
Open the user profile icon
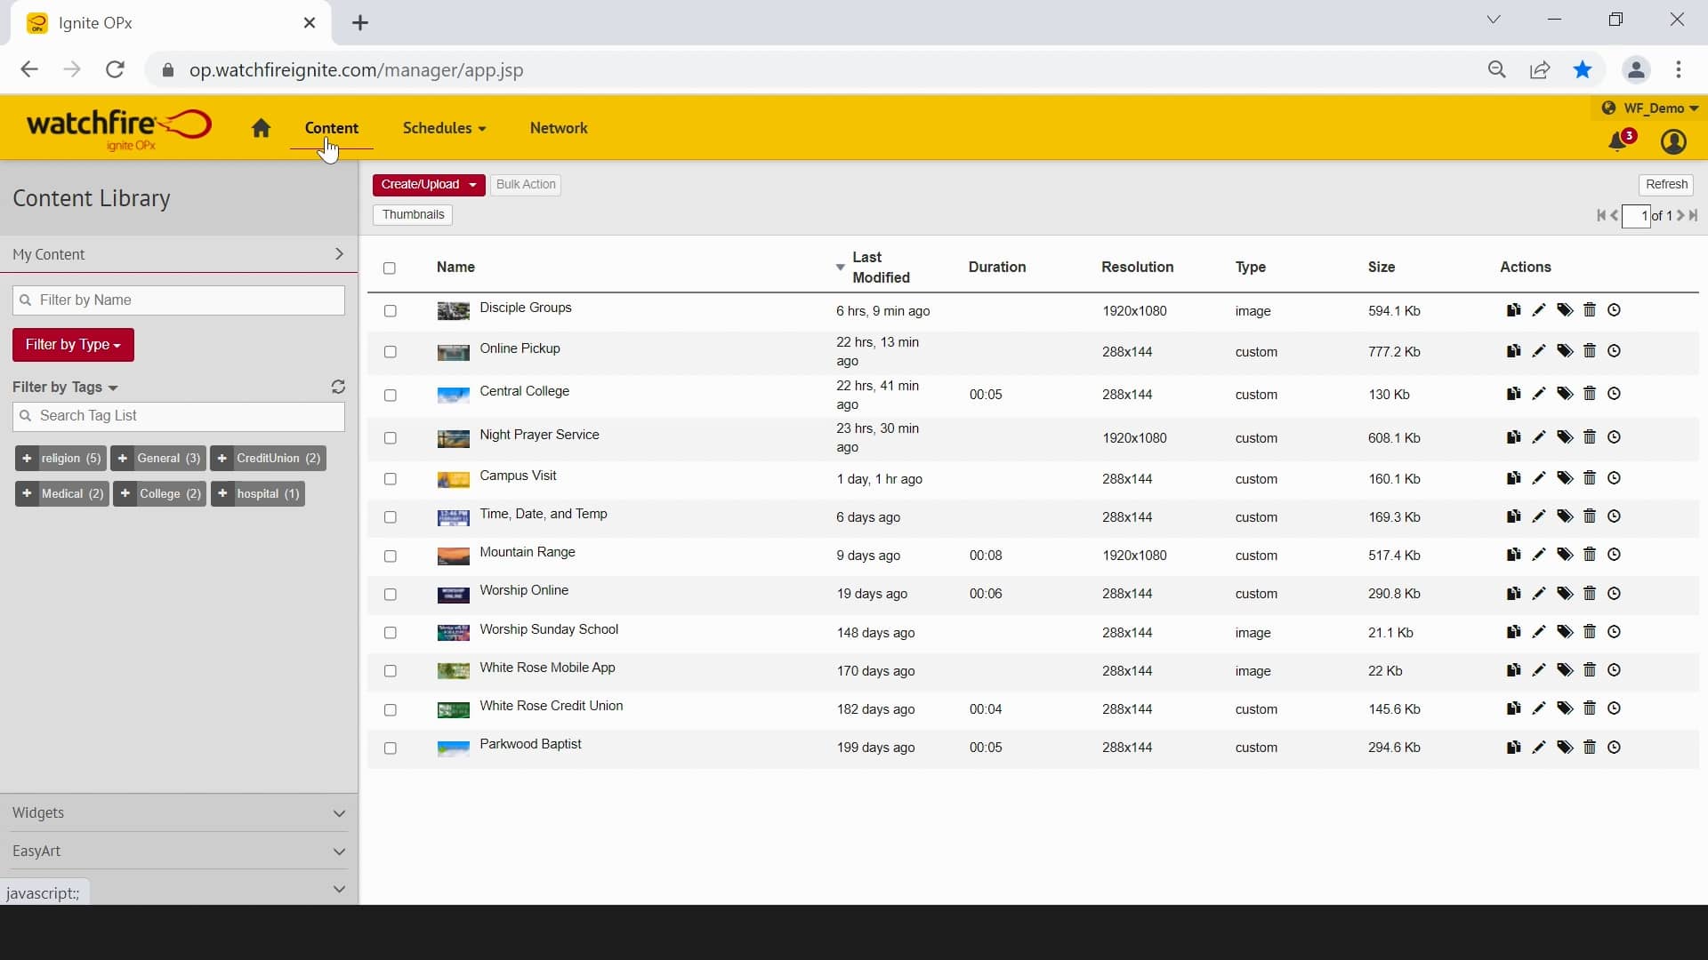(1673, 142)
